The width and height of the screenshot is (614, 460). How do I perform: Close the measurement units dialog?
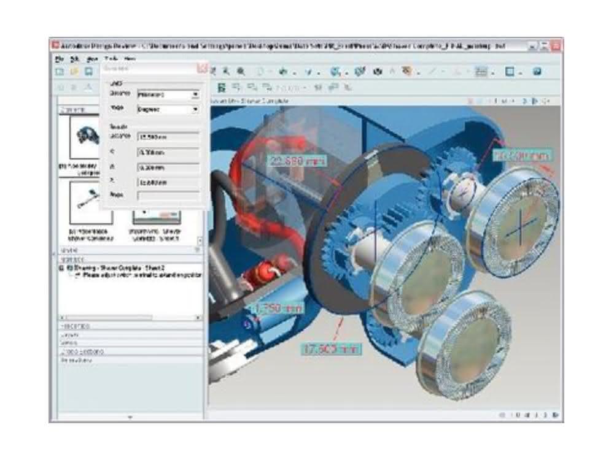pyautogui.click(x=202, y=68)
